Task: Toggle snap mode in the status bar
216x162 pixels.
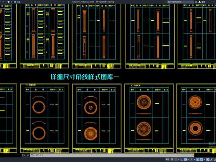Action: (x=175, y=159)
